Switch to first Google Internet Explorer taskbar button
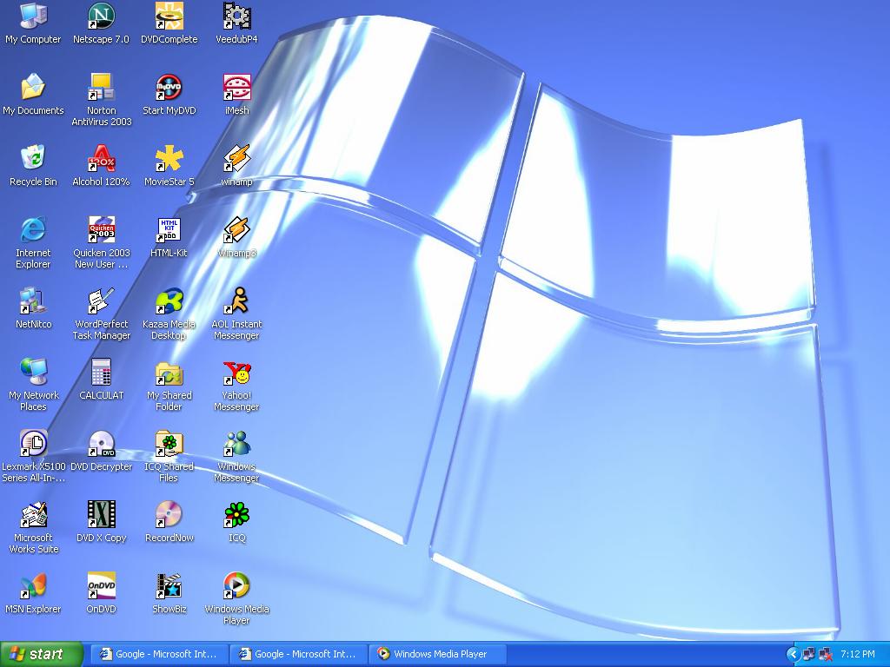 (159, 654)
